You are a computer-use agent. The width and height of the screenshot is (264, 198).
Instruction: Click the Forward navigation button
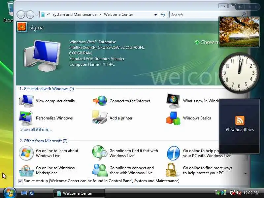point(30,15)
